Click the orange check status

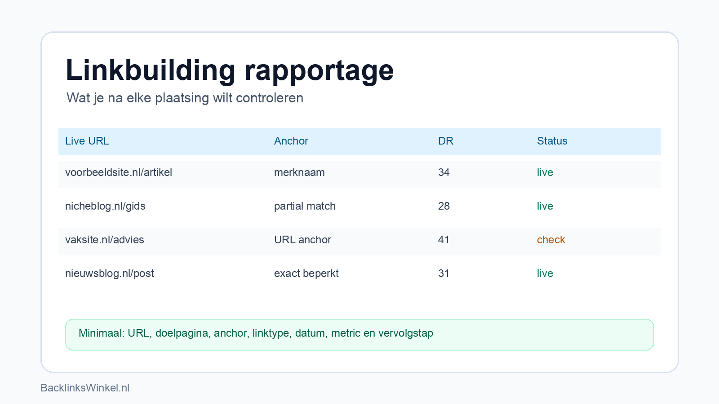coord(551,240)
